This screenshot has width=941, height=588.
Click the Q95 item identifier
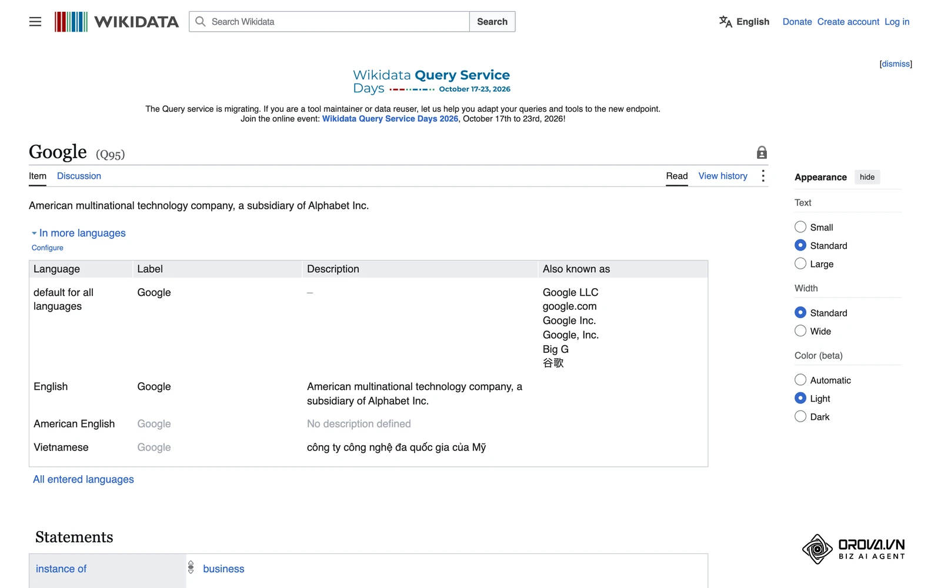pos(111,155)
